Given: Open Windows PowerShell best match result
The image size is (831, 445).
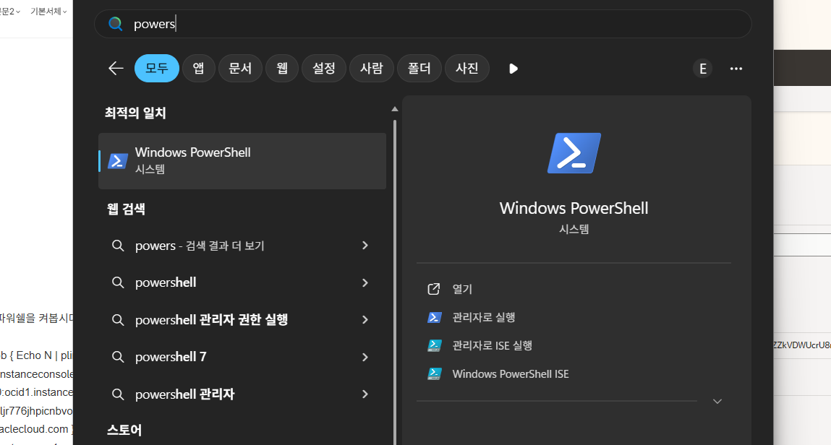Looking at the screenshot, I should 242,161.
